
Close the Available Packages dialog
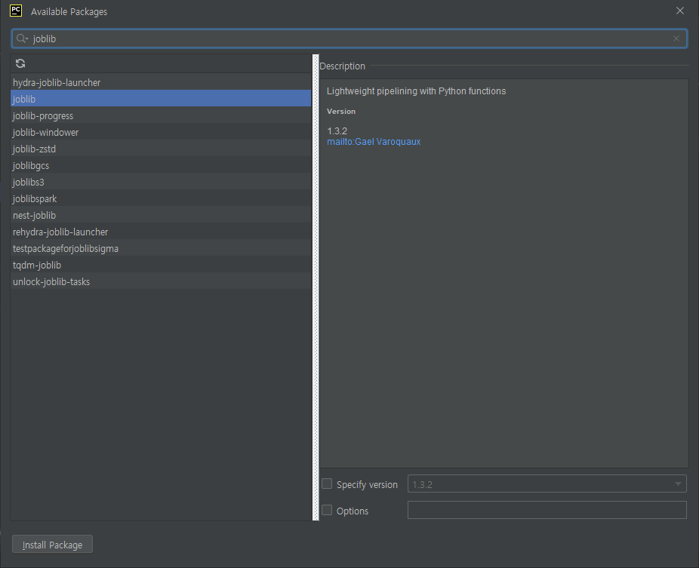680,11
